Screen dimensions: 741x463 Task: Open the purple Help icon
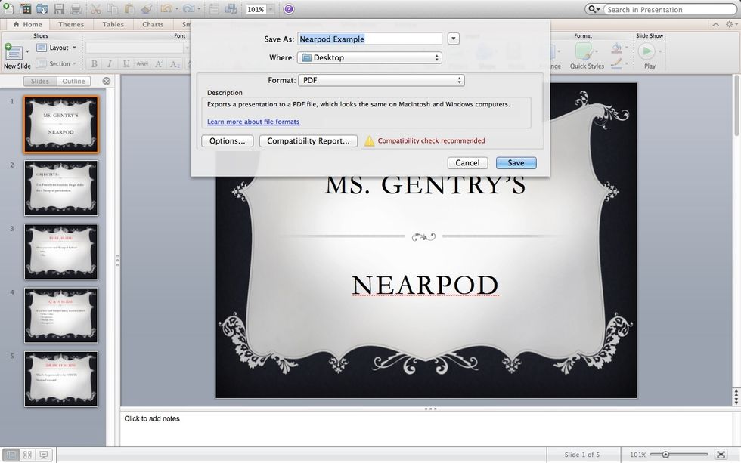click(288, 9)
